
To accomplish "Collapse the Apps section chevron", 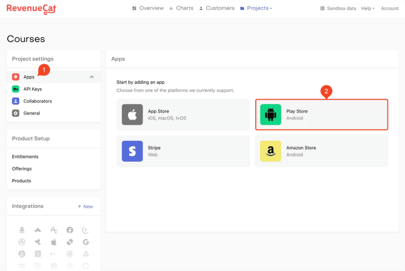I will tap(92, 77).
